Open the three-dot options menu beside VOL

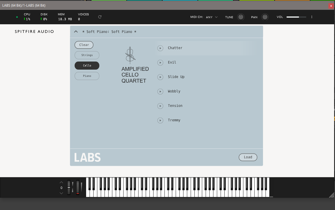[312, 17]
